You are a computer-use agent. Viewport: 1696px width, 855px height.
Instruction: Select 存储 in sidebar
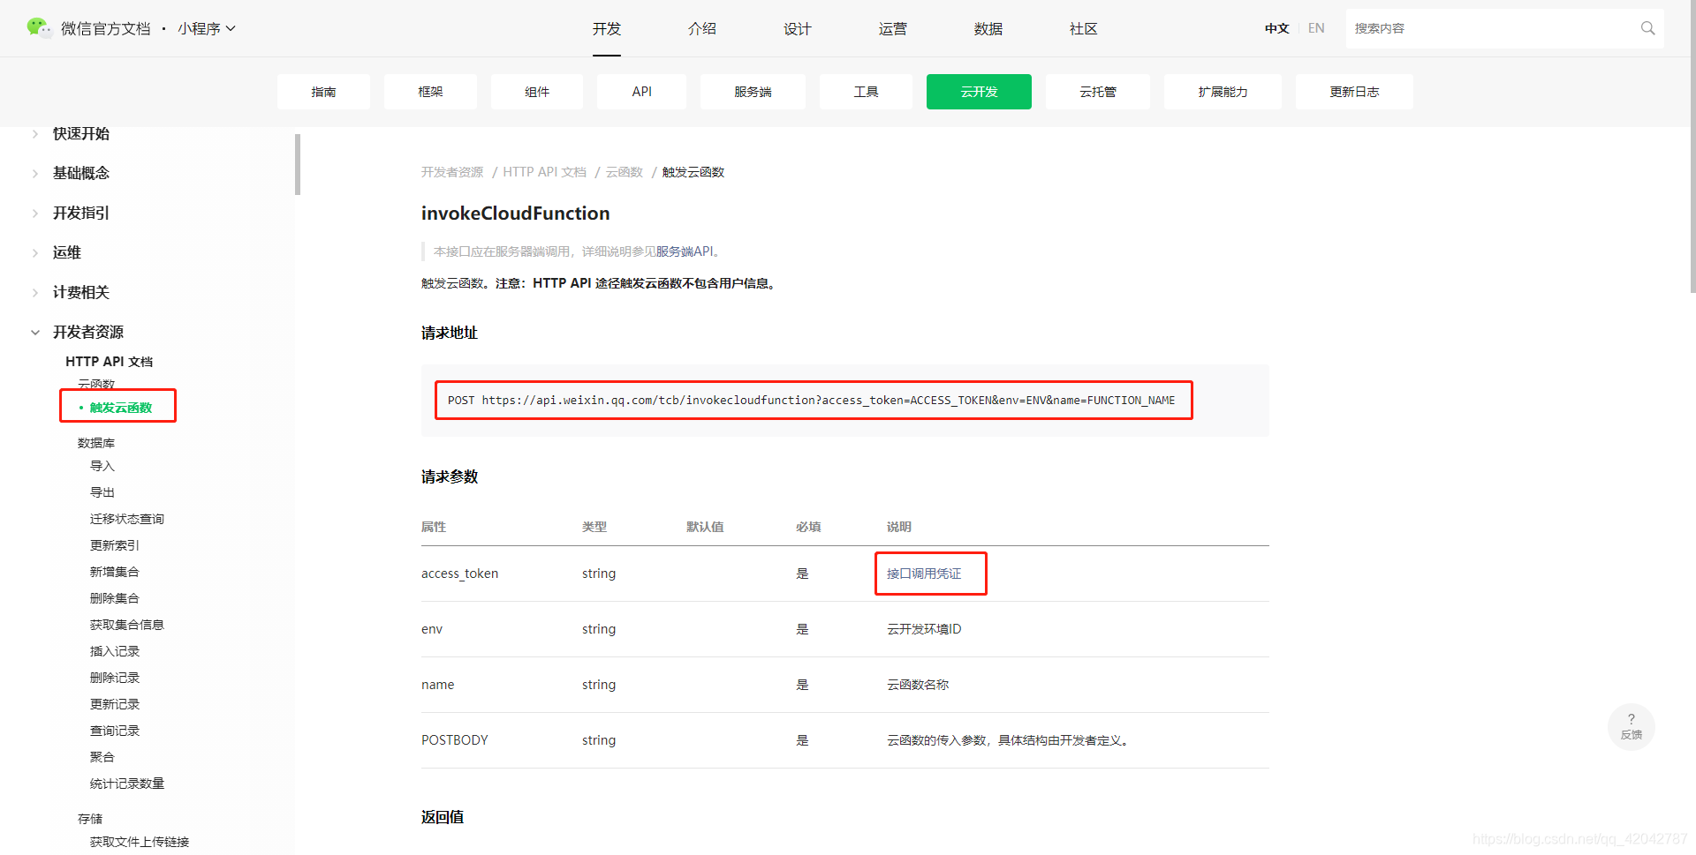tap(90, 819)
